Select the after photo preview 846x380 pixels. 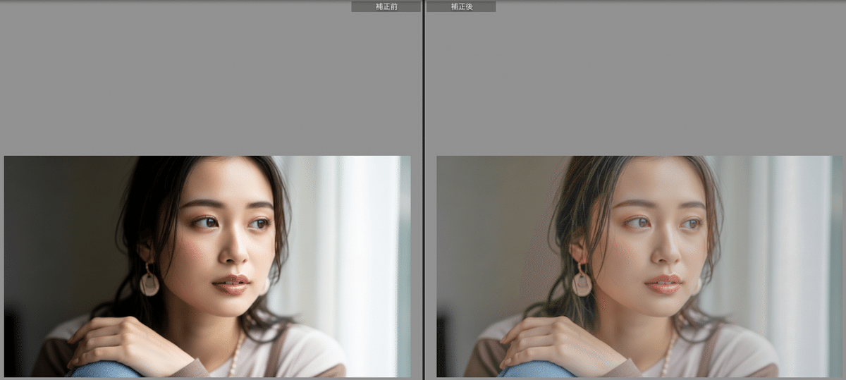pos(639,266)
